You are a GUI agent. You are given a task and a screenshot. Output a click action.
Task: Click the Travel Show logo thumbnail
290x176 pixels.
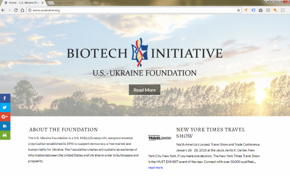tap(159, 138)
